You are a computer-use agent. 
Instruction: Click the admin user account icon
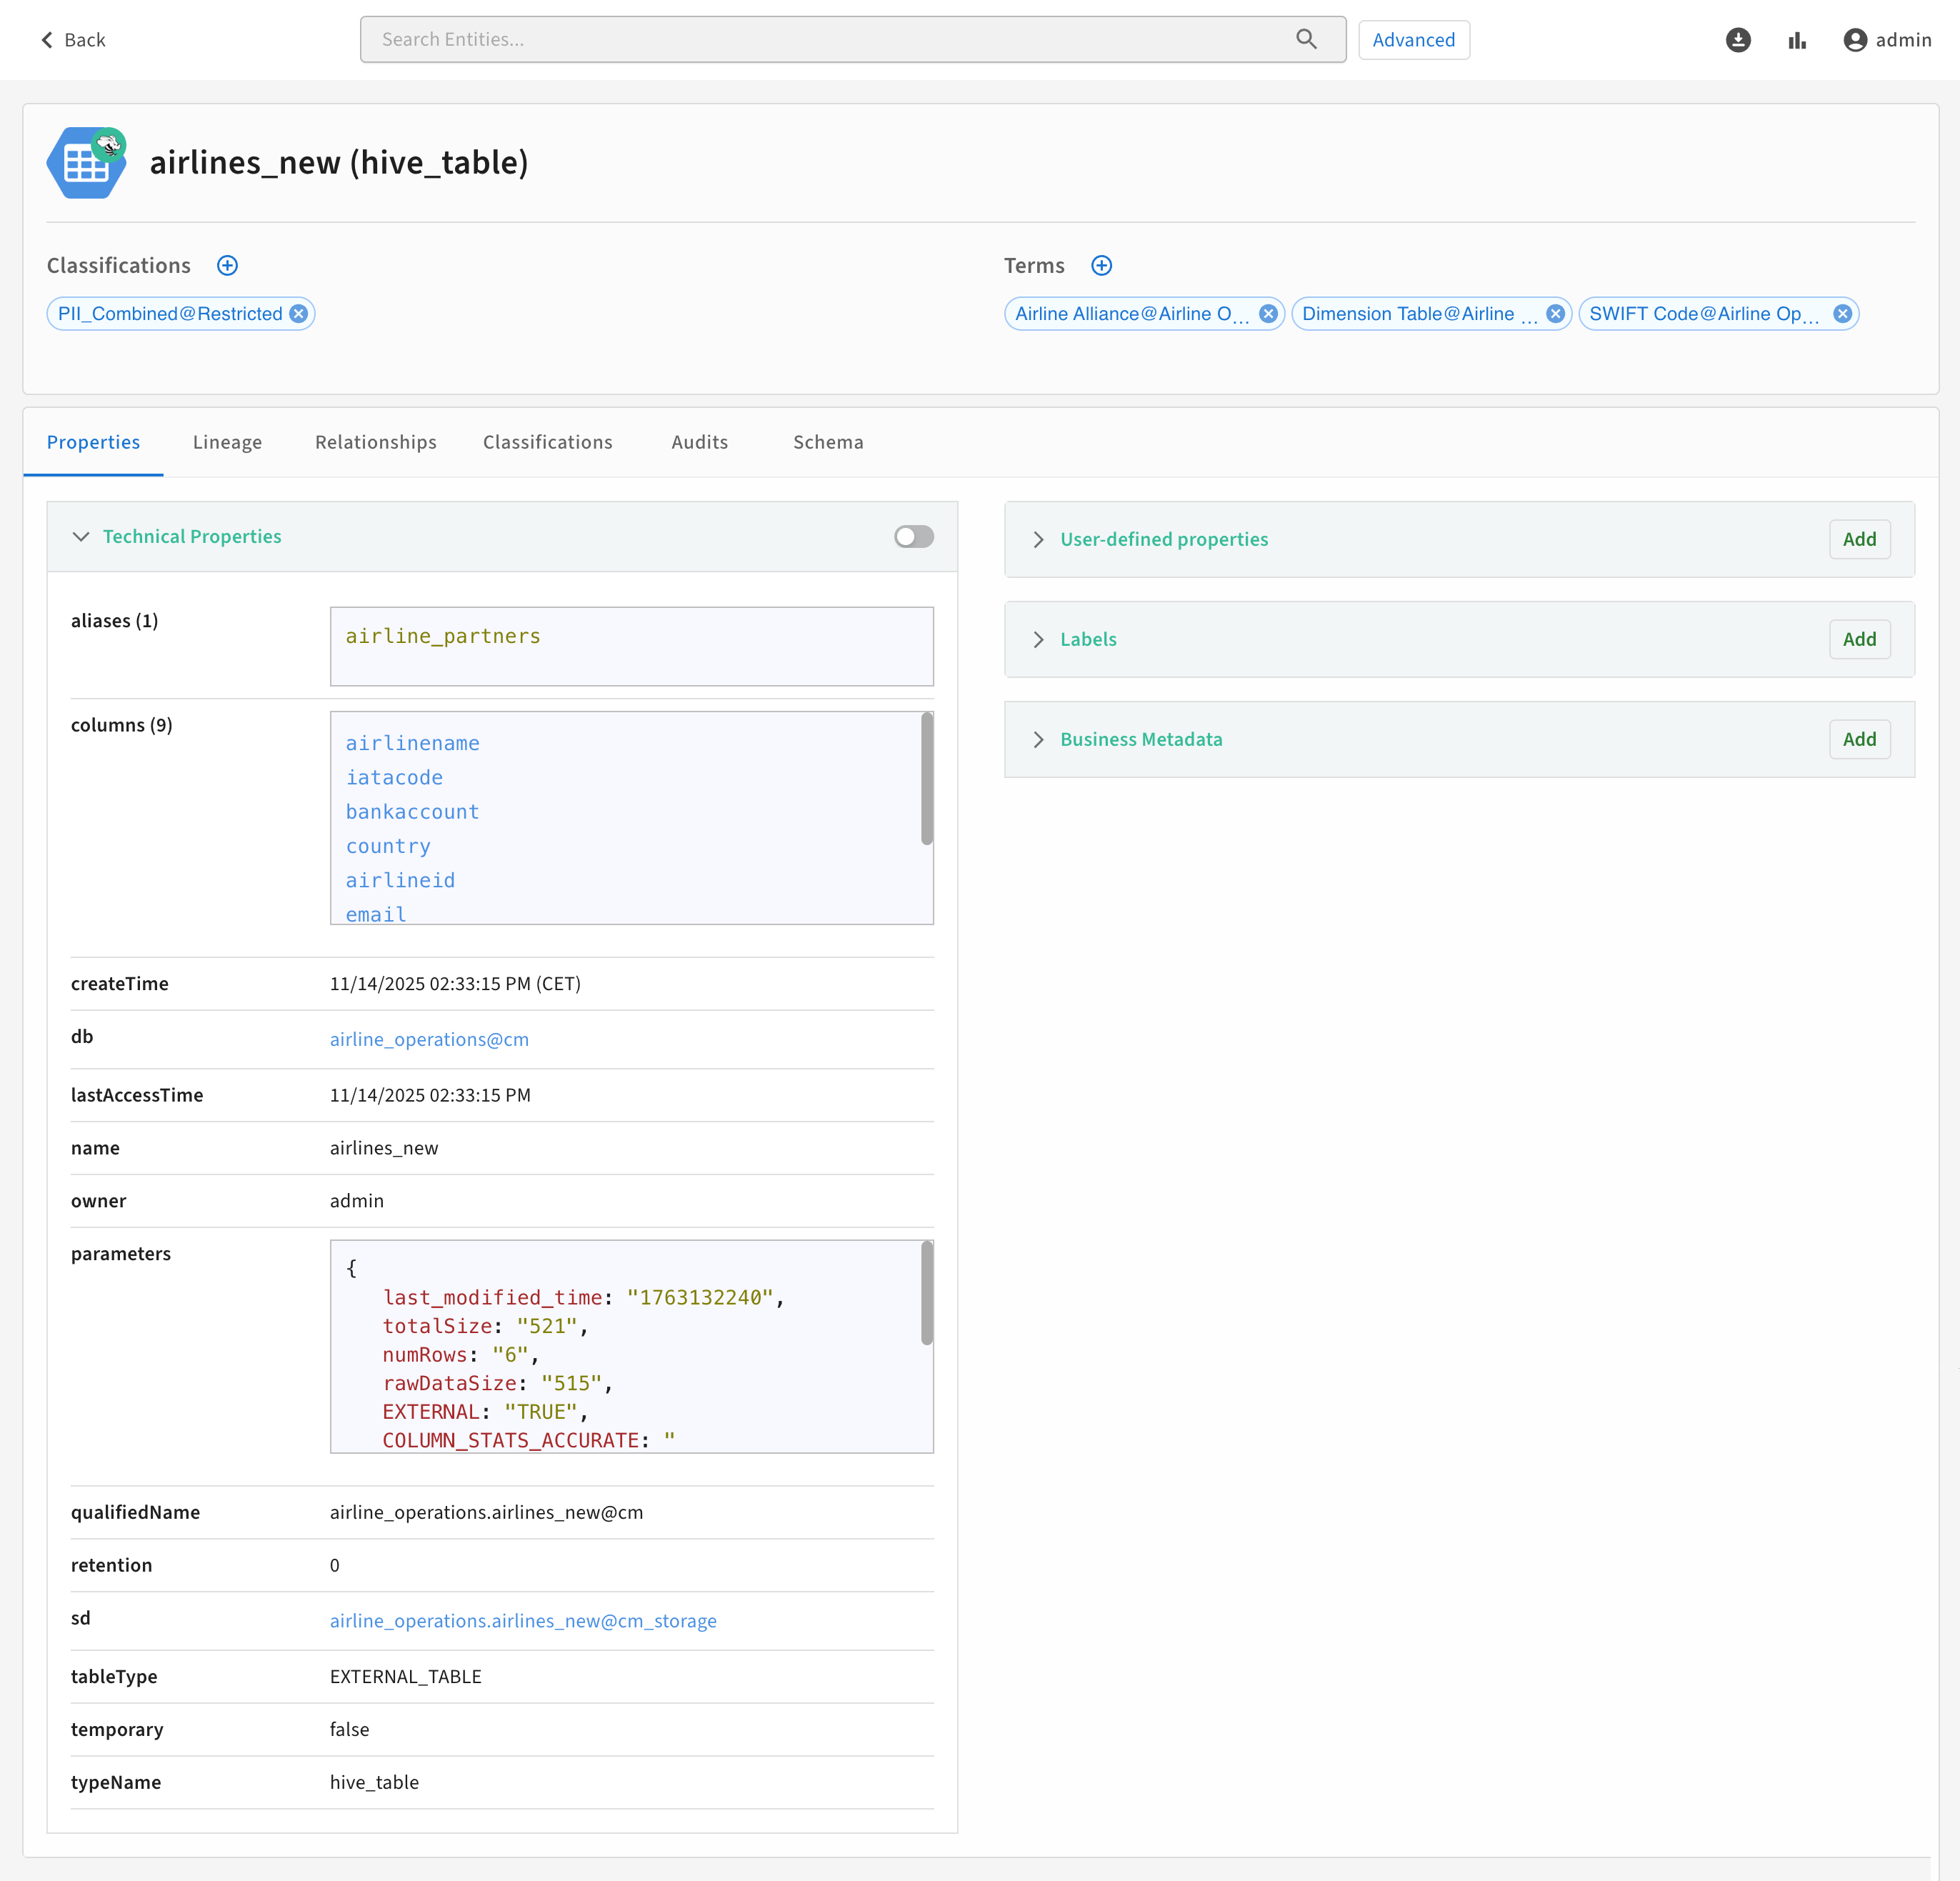(x=1855, y=40)
